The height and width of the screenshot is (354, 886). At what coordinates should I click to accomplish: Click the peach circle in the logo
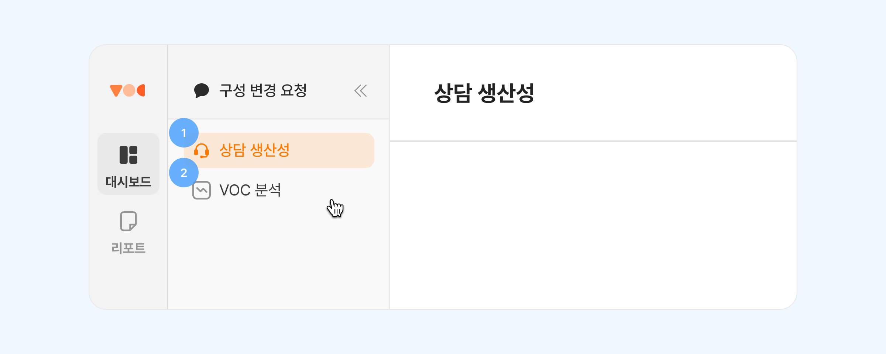point(129,90)
